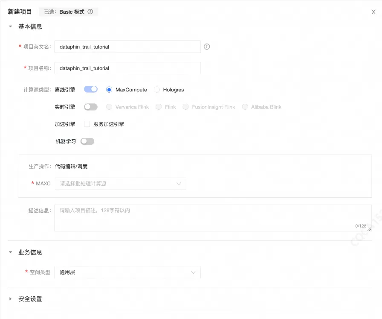The height and width of the screenshot is (319, 382).
Task: Check the 服务加速引擎 checkbox
Action: 87,124
